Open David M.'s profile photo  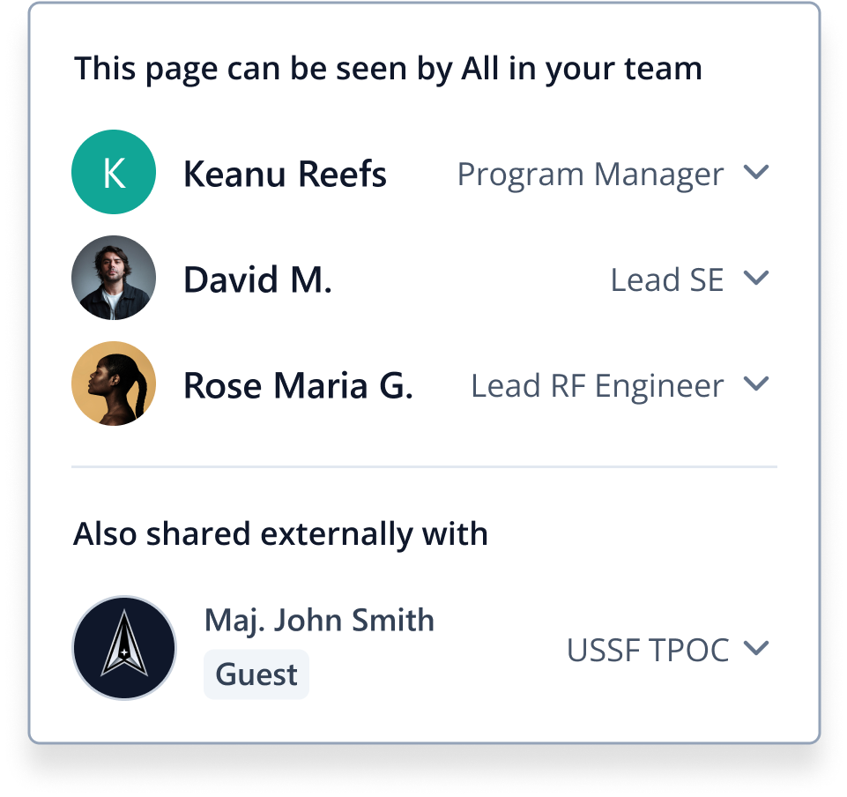[x=114, y=278]
